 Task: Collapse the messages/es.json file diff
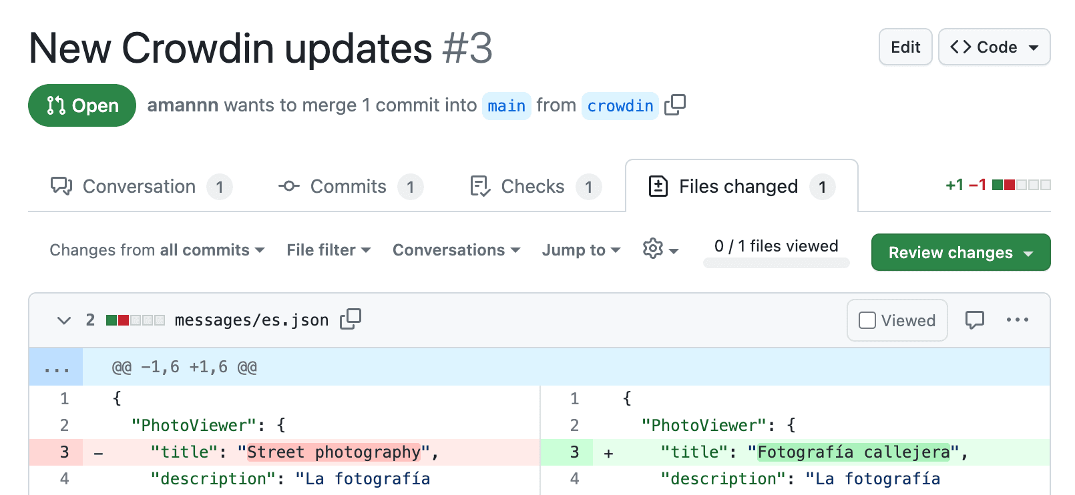click(x=64, y=320)
